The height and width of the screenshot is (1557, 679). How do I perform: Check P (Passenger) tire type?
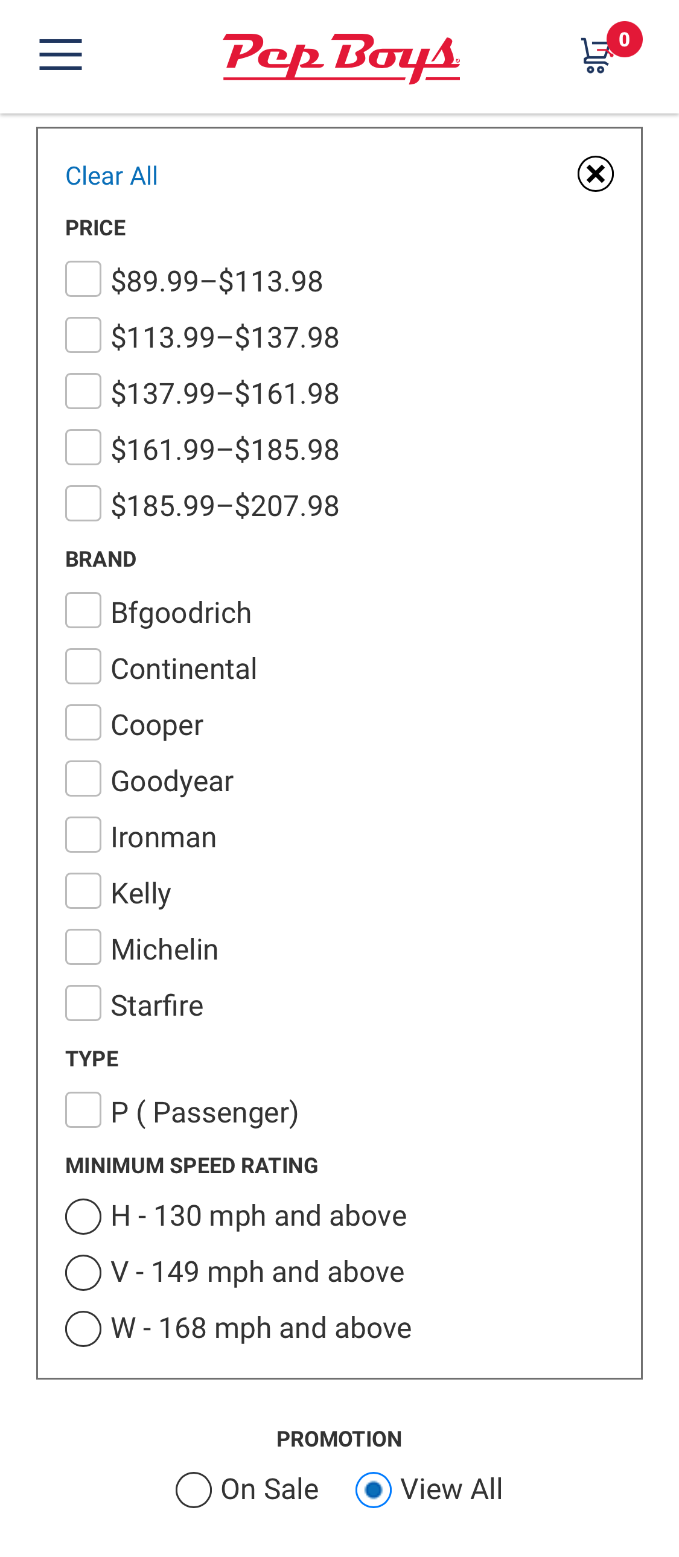pyautogui.click(x=83, y=1110)
